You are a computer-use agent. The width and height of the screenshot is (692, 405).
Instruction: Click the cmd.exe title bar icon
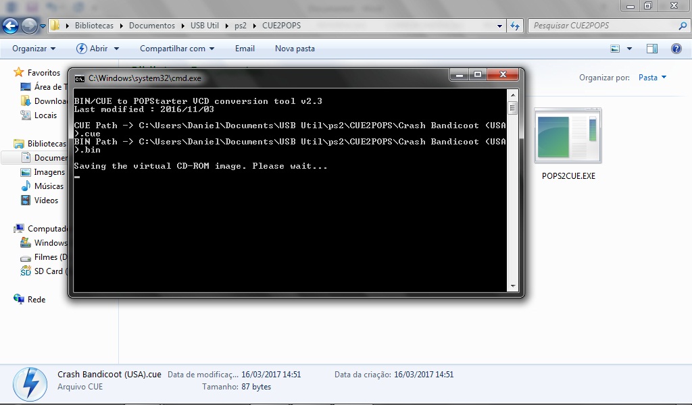tap(80, 78)
